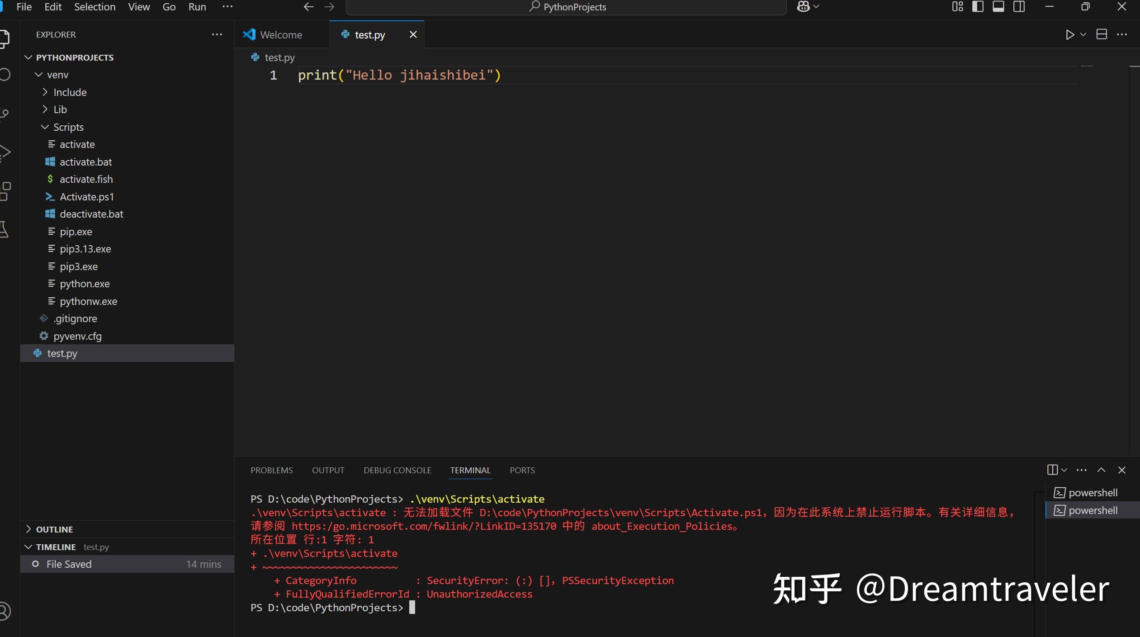Open the Accounts icon in activity bar
1140x637 pixels.
click(5, 611)
